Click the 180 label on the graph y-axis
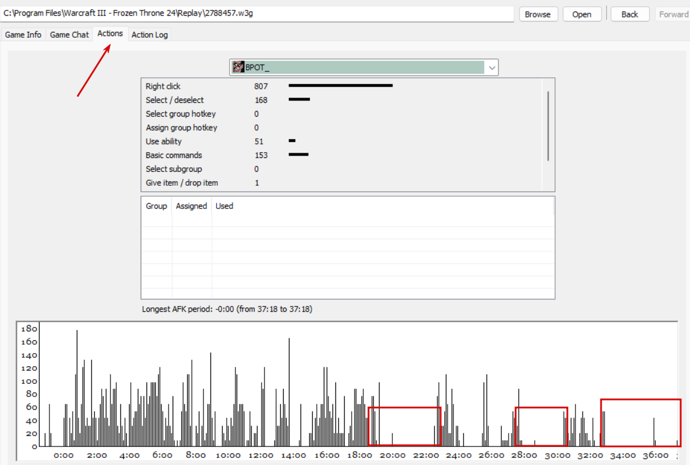The height and width of the screenshot is (465, 690). click(29, 329)
